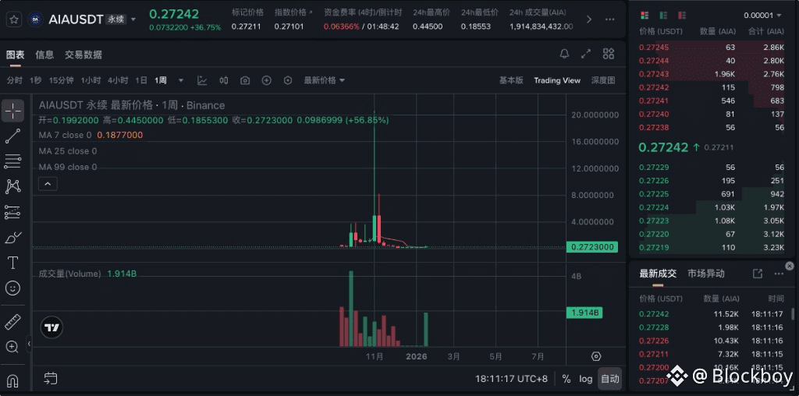Screen dimensions: 799x396
Task: Open the AIAUSDT pair selector dropdown
Action: [133, 19]
